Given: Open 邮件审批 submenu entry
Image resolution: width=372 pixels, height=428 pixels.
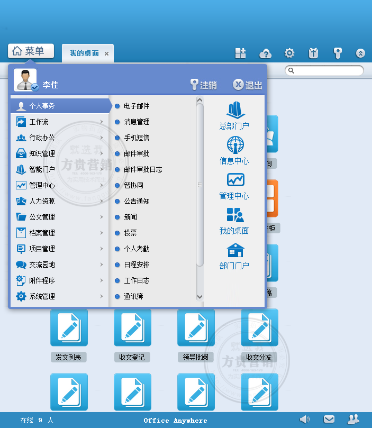Looking at the screenshot, I should click(137, 153).
